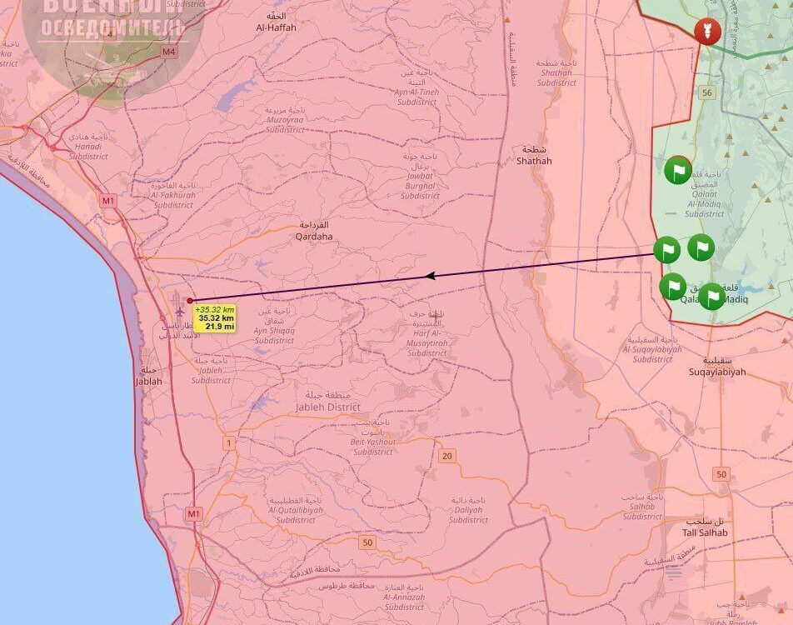Click green flag at the arrow line's origin
Screen dimensions: 793x625
tap(666, 249)
